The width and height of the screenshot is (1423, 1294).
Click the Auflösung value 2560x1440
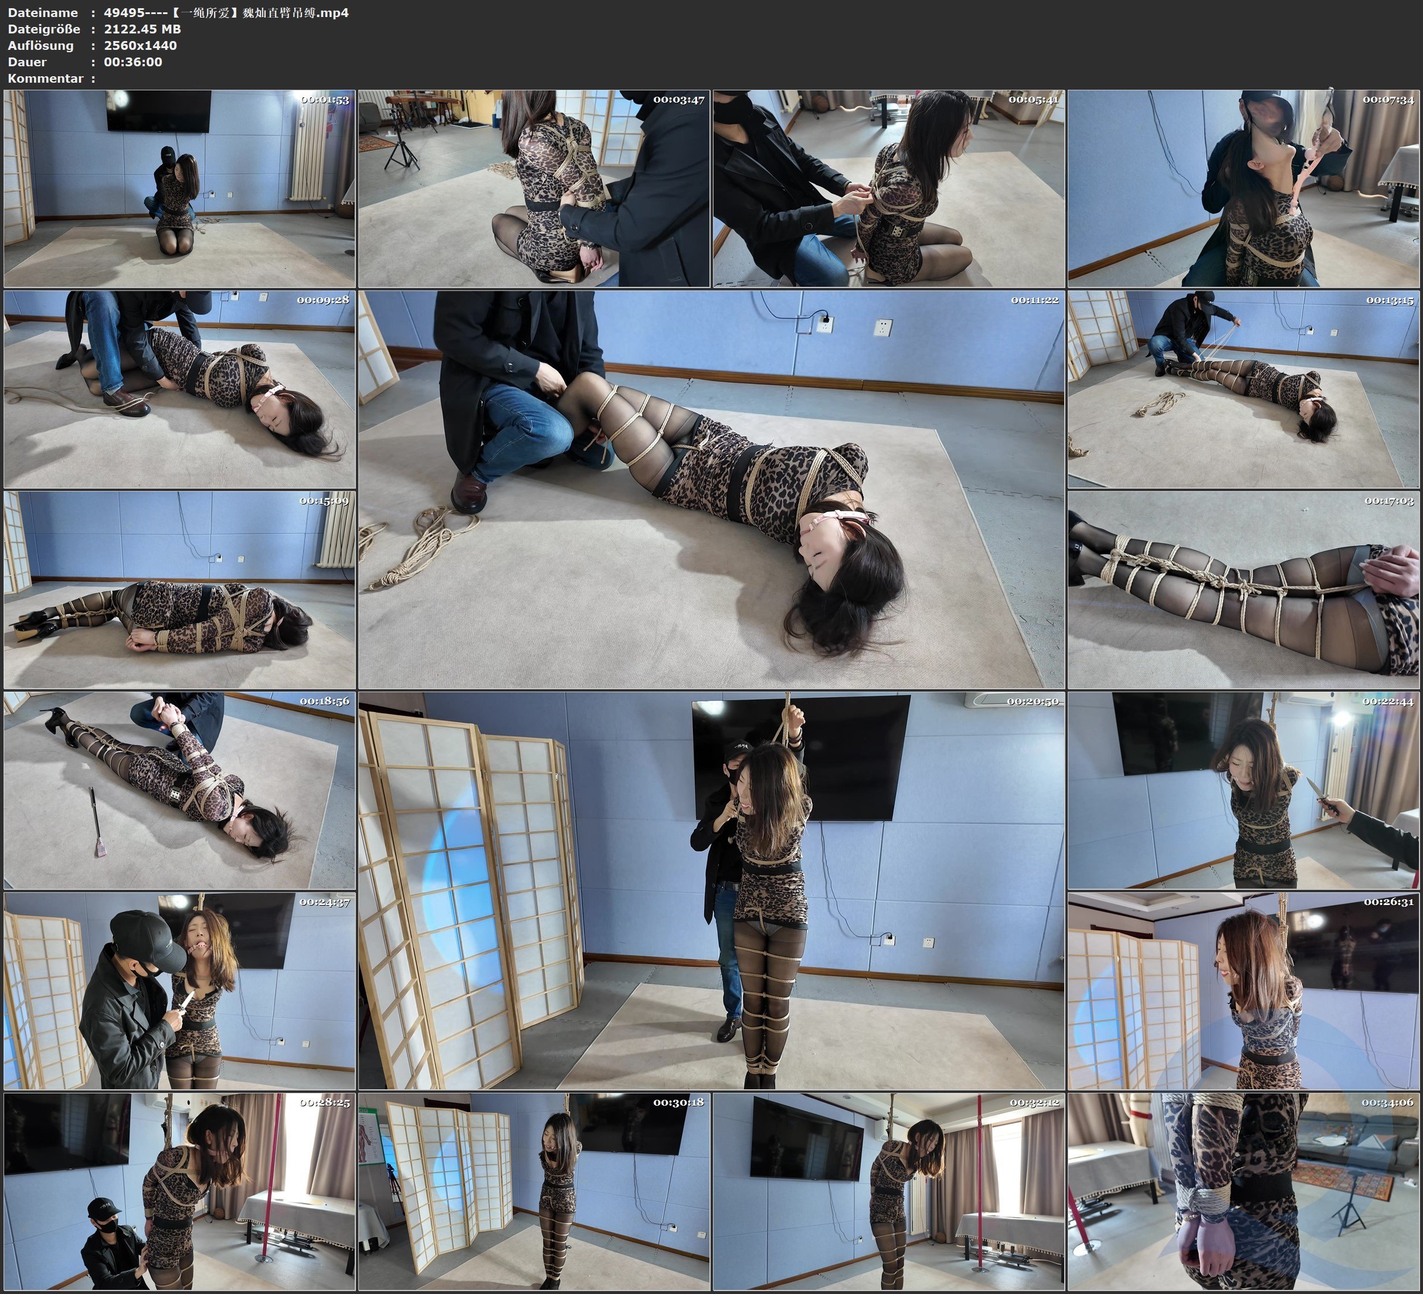click(140, 45)
